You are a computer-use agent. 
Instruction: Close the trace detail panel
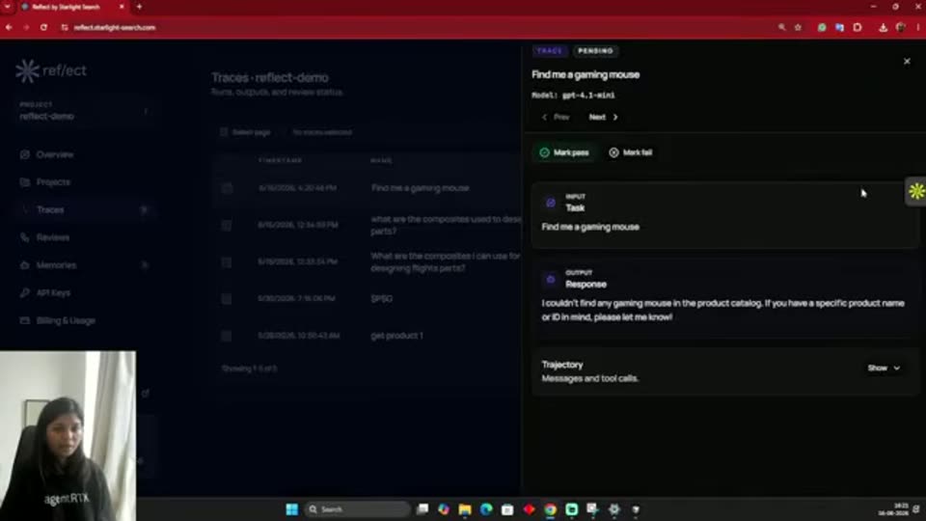(x=907, y=62)
